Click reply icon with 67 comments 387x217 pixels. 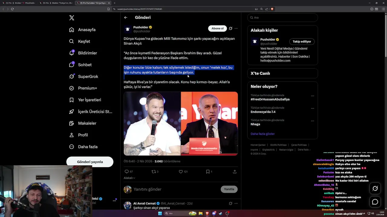click(129, 171)
